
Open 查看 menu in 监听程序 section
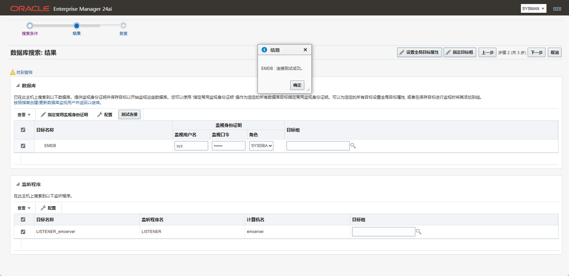coord(24,208)
